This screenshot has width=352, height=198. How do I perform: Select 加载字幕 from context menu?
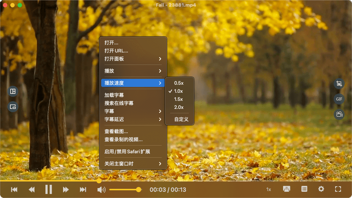[114, 95]
